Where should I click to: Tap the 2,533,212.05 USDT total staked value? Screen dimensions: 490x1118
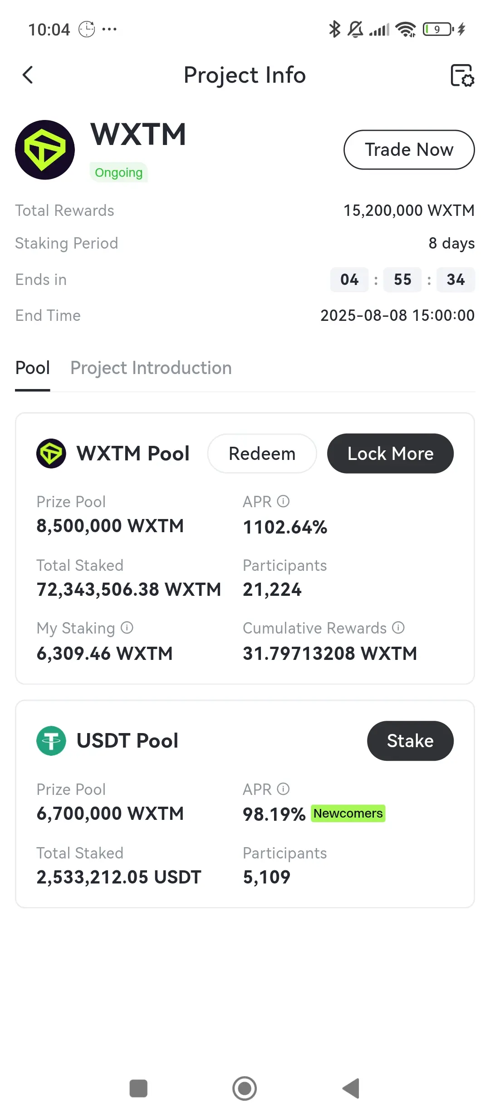click(119, 877)
